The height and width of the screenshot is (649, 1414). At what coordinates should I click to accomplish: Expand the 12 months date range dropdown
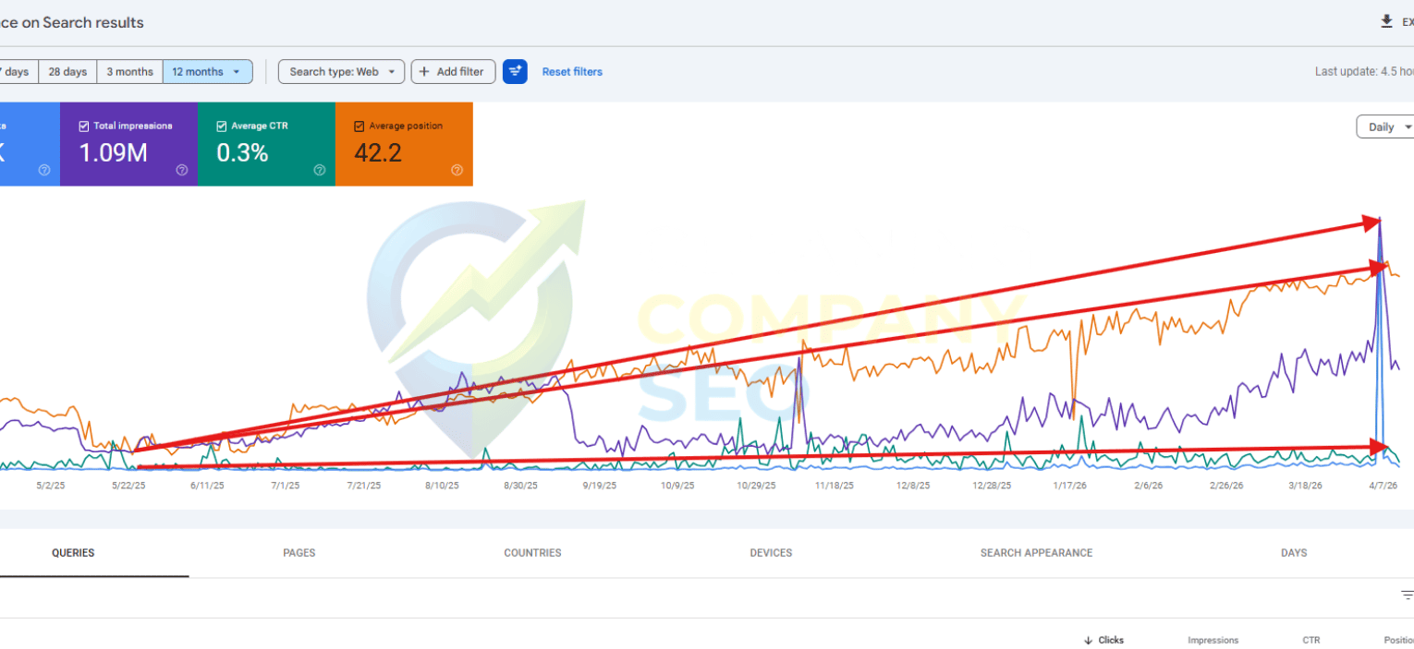pos(208,72)
